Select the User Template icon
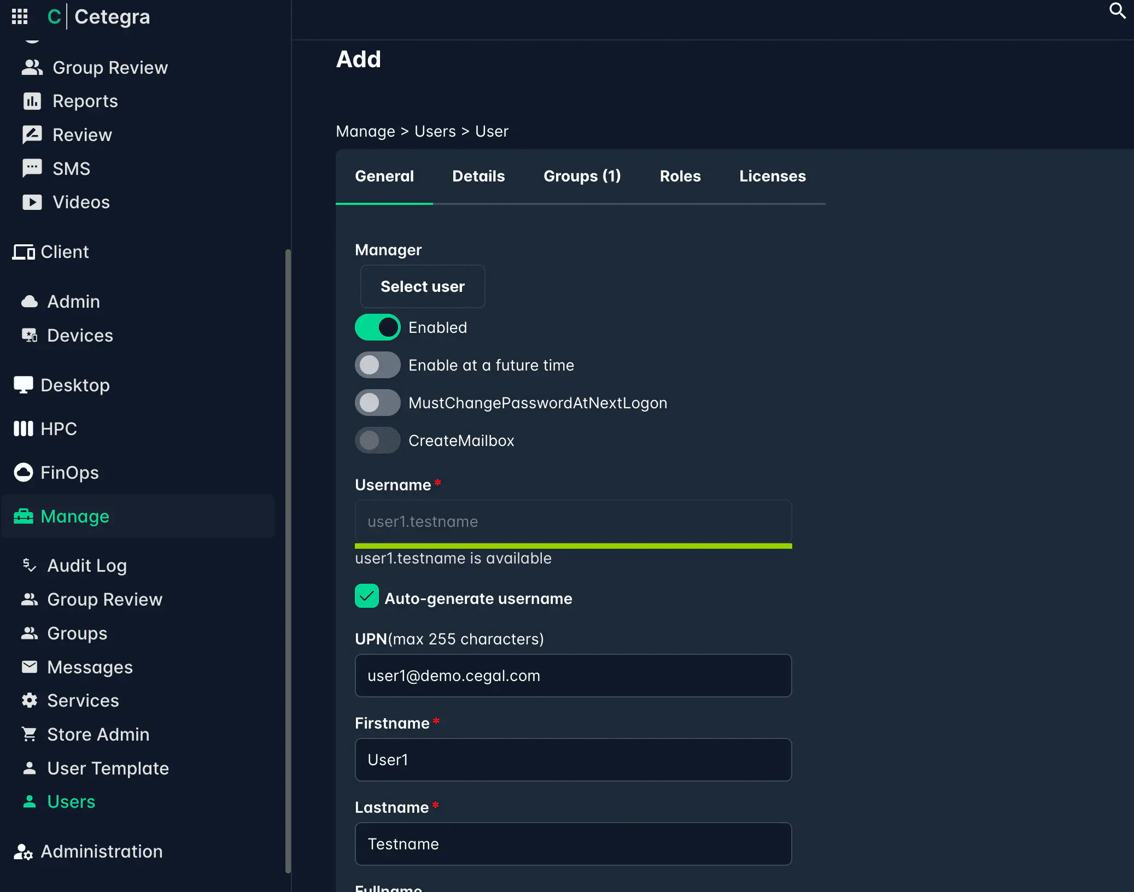 point(29,768)
